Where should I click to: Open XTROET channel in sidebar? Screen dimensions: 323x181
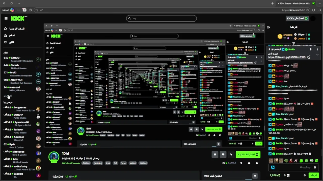tap(22, 59)
